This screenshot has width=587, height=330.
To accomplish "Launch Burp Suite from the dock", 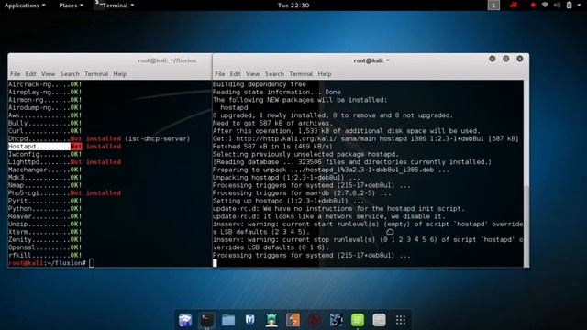I will coord(293,320).
